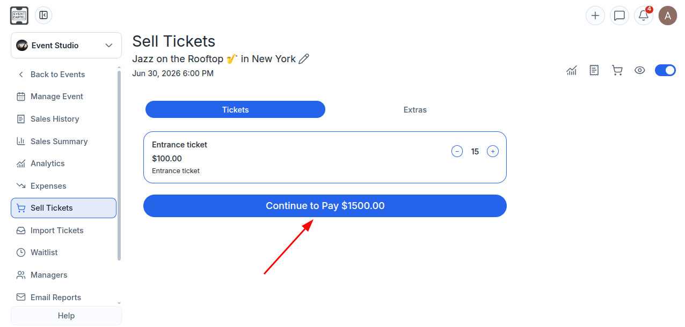Open the user avatar menu
This screenshot has width=685, height=327.
click(668, 16)
